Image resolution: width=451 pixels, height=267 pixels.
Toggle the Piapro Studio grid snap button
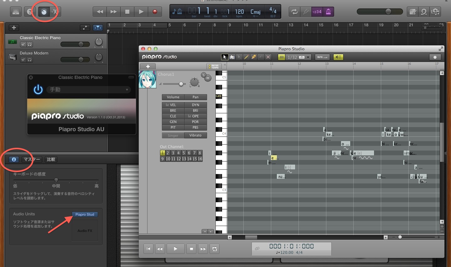tap(282, 57)
